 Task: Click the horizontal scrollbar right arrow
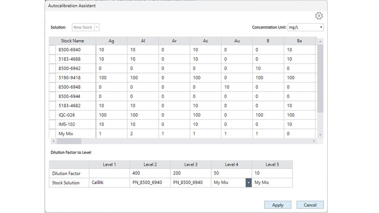(x=314, y=141)
